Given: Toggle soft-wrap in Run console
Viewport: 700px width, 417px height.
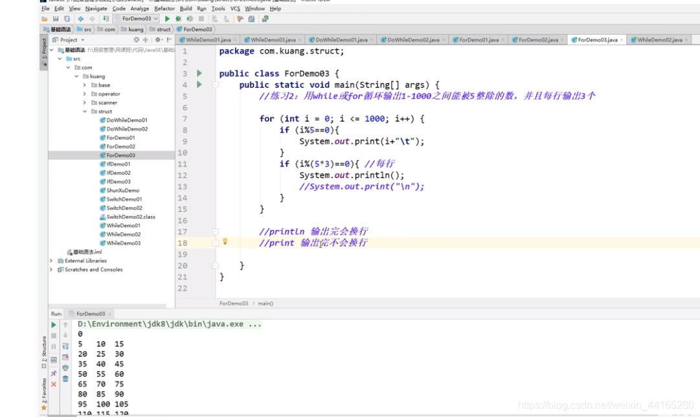Looking at the screenshot, I should tap(65, 346).
